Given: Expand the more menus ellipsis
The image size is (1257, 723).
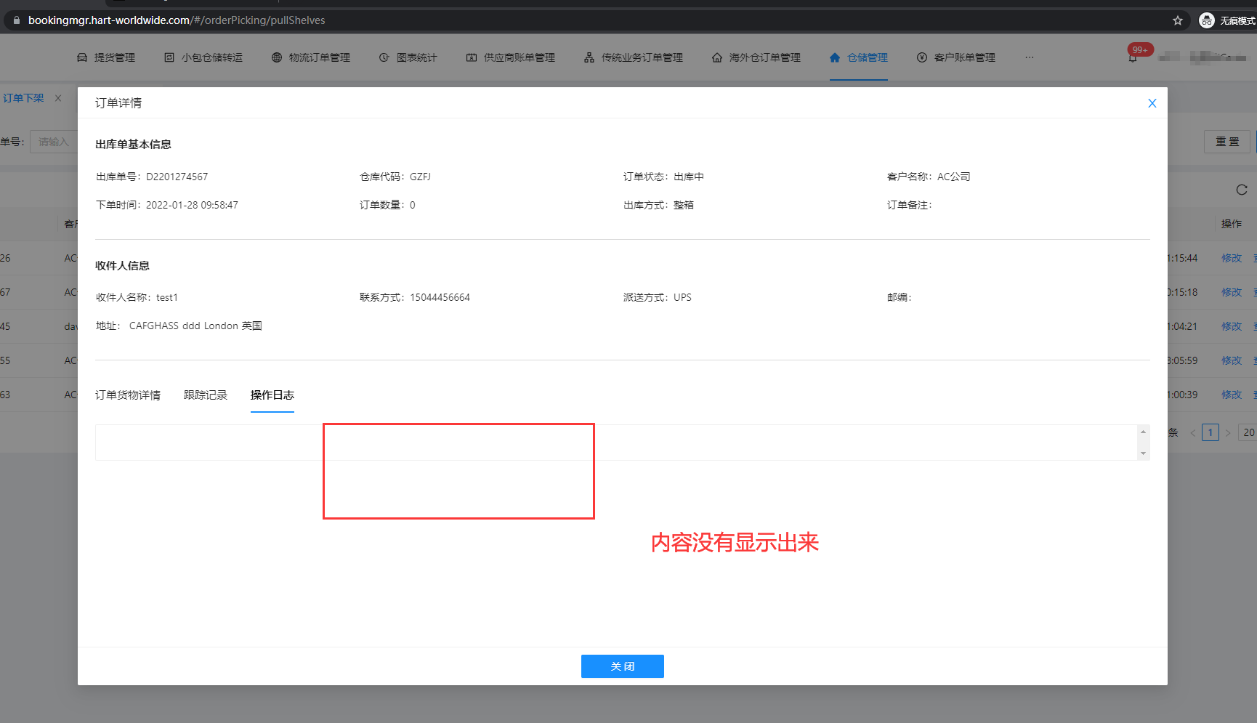Looking at the screenshot, I should click(1030, 57).
